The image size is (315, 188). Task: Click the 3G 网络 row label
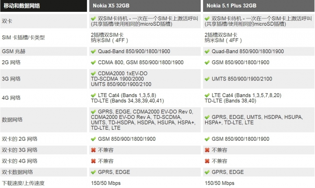click(11, 79)
